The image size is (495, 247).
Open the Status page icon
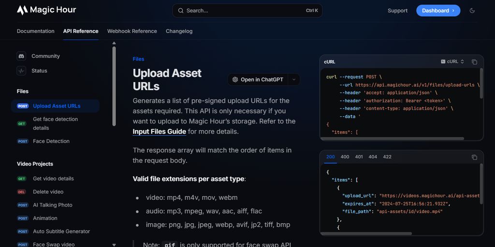pyautogui.click(x=21, y=71)
